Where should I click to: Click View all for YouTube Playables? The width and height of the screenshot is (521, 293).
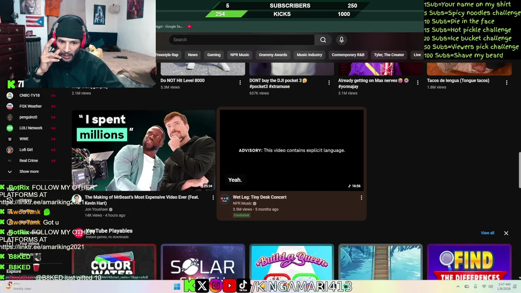tap(488, 233)
